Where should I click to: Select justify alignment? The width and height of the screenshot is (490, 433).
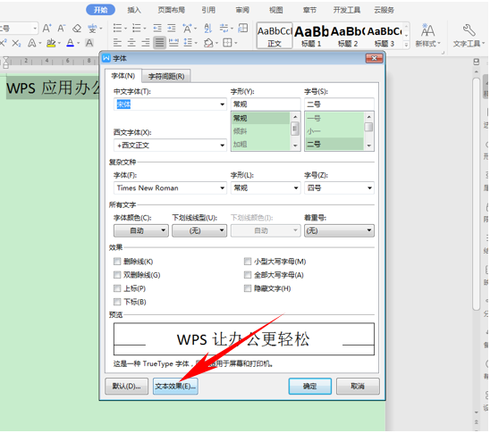(x=160, y=43)
